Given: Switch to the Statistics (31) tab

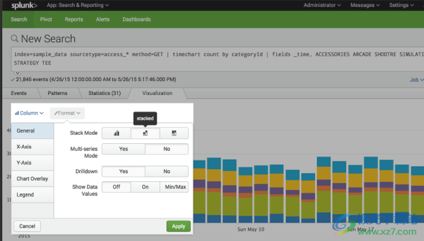Looking at the screenshot, I should pos(104,93).
